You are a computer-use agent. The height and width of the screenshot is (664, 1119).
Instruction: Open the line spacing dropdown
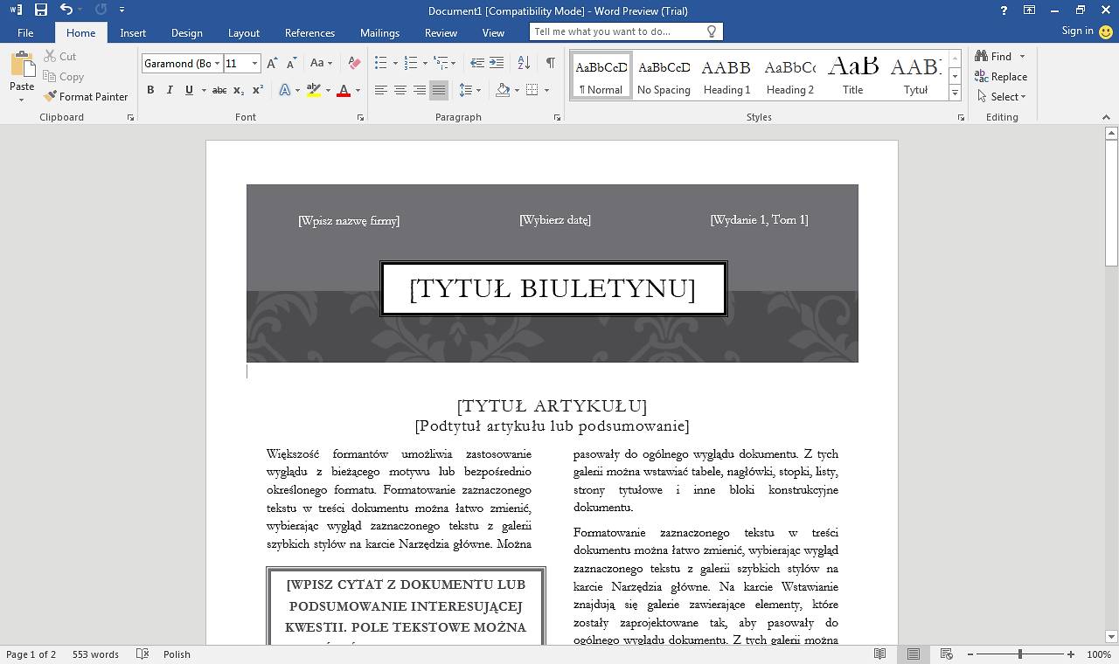point(469,89)
